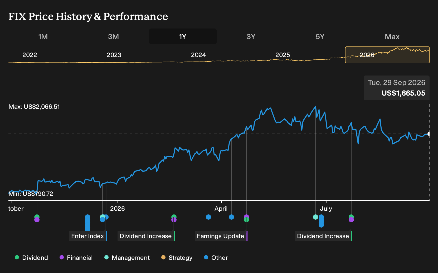The height and width of the screenshot is (273, 438).
Task: Jump to 2024 on the overview timeline
Action: pyautogui.click(x=198, y=55)
